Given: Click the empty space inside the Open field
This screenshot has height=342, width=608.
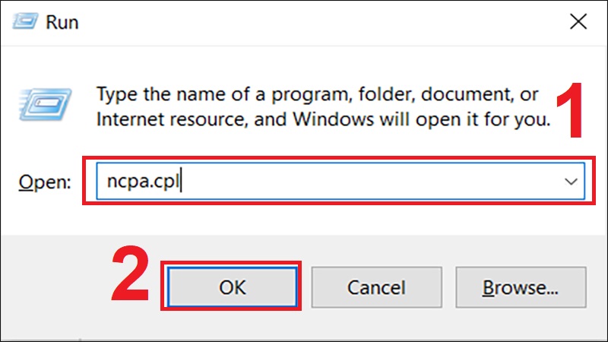Looking at the screenshot, I should pyautogui.click(x=365, y=182).
